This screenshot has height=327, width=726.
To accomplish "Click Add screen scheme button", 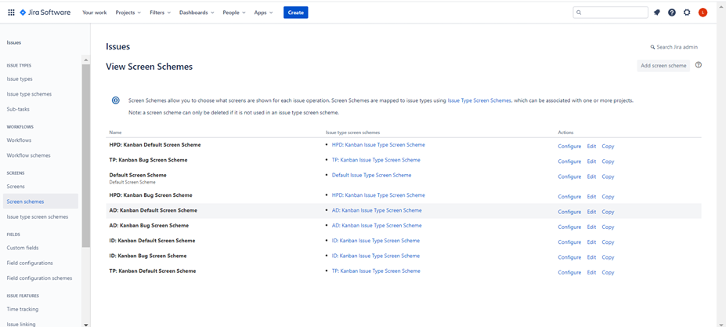I will point(663,65).
